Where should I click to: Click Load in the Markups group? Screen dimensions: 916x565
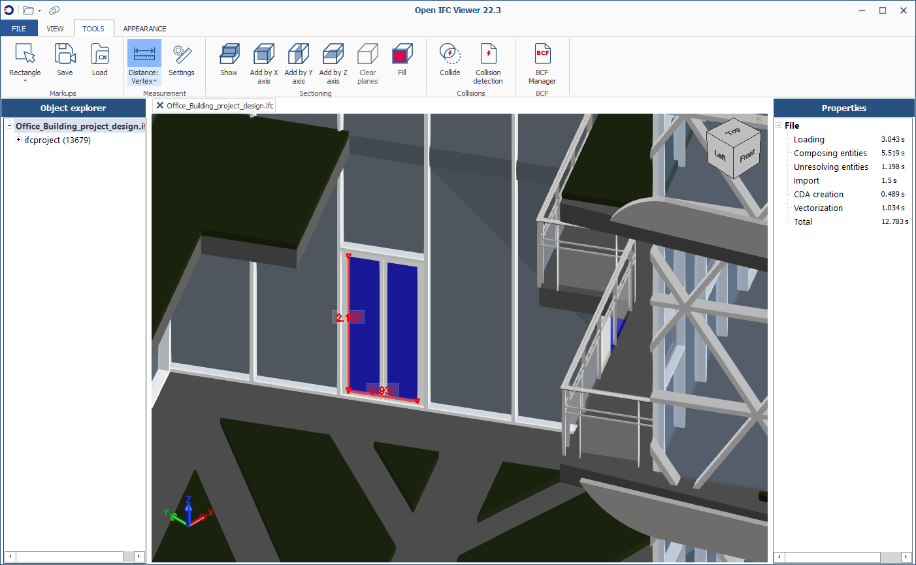coord(99,62)
